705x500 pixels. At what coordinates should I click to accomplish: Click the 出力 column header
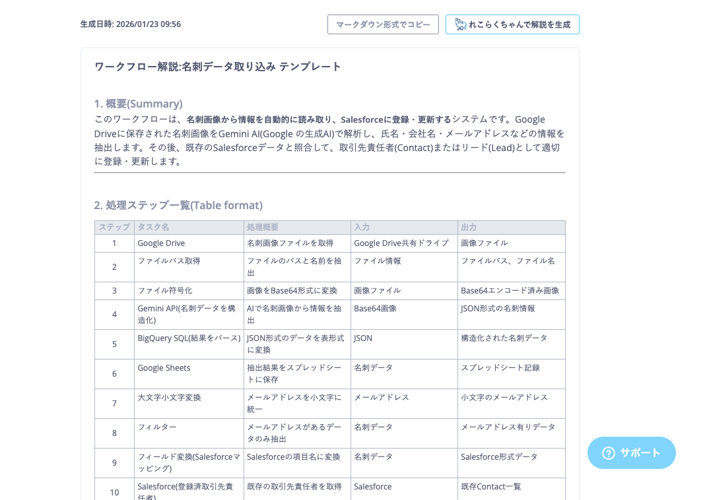[469, 227]
